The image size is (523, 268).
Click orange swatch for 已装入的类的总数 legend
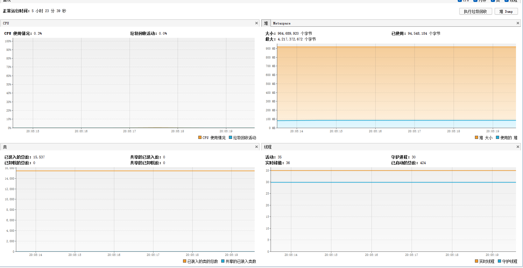[x=185, y=261]
